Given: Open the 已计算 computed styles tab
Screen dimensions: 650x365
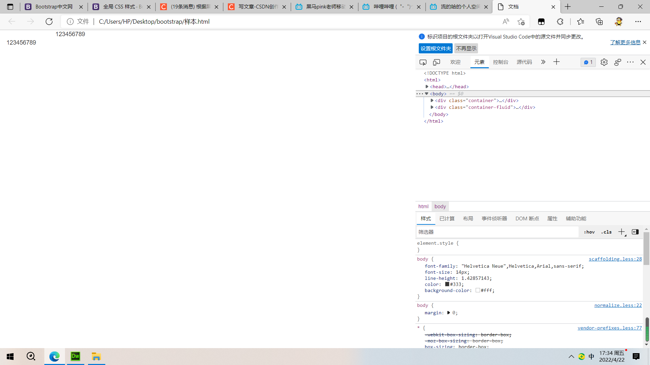Looking at the screenshot, I should click(447, 219).
